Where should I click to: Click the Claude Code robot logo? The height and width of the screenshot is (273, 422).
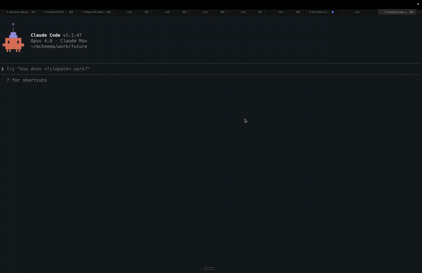[13, 42]
